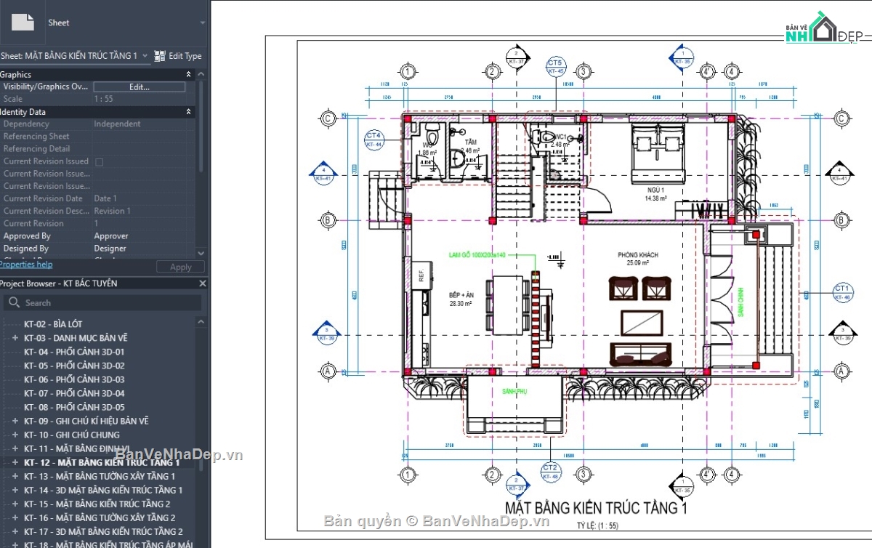This screenshot has width=872, height=548.
Task: Expand KT-17 3D MẶT BẰNG KIẾN TRÚC TẦNG 2
Action: coord(15,531)
